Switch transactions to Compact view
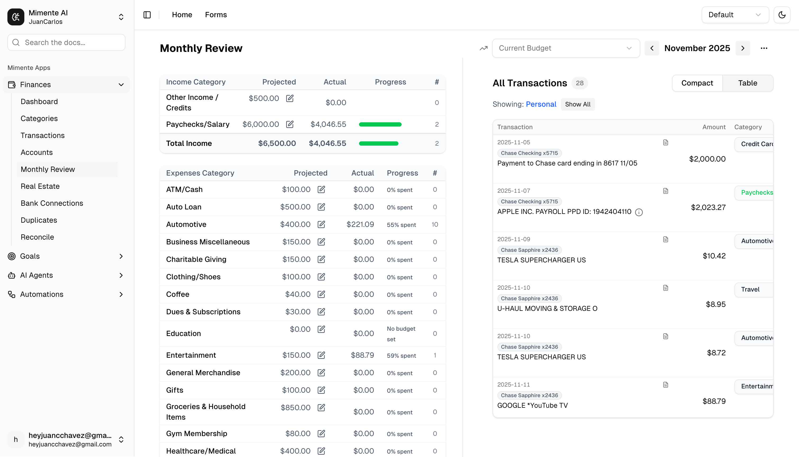Image resolution: width=799 pixels, height=457 pixels. (x=697, y=83)
